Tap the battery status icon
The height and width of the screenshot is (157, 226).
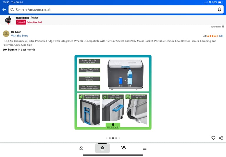coord(220,2)
